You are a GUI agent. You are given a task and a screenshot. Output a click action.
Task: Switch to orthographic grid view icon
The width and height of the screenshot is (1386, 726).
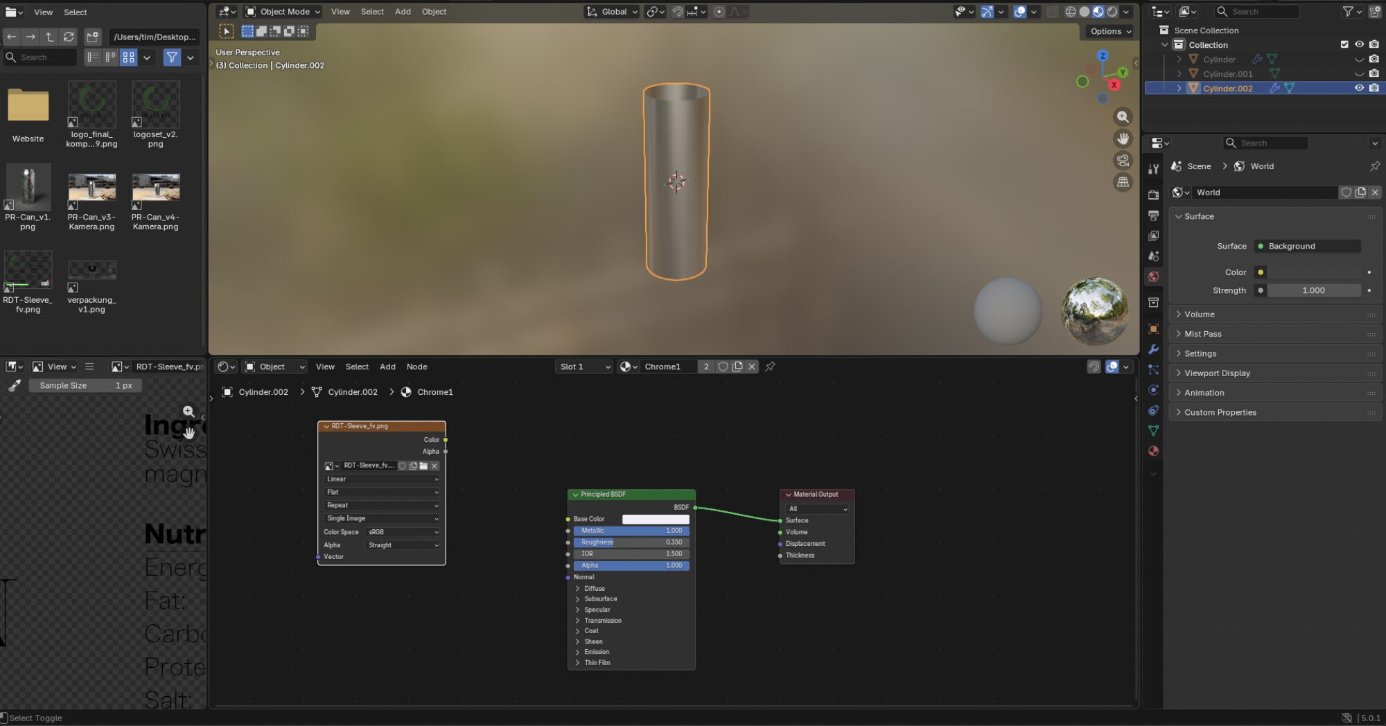point(1123,182)
